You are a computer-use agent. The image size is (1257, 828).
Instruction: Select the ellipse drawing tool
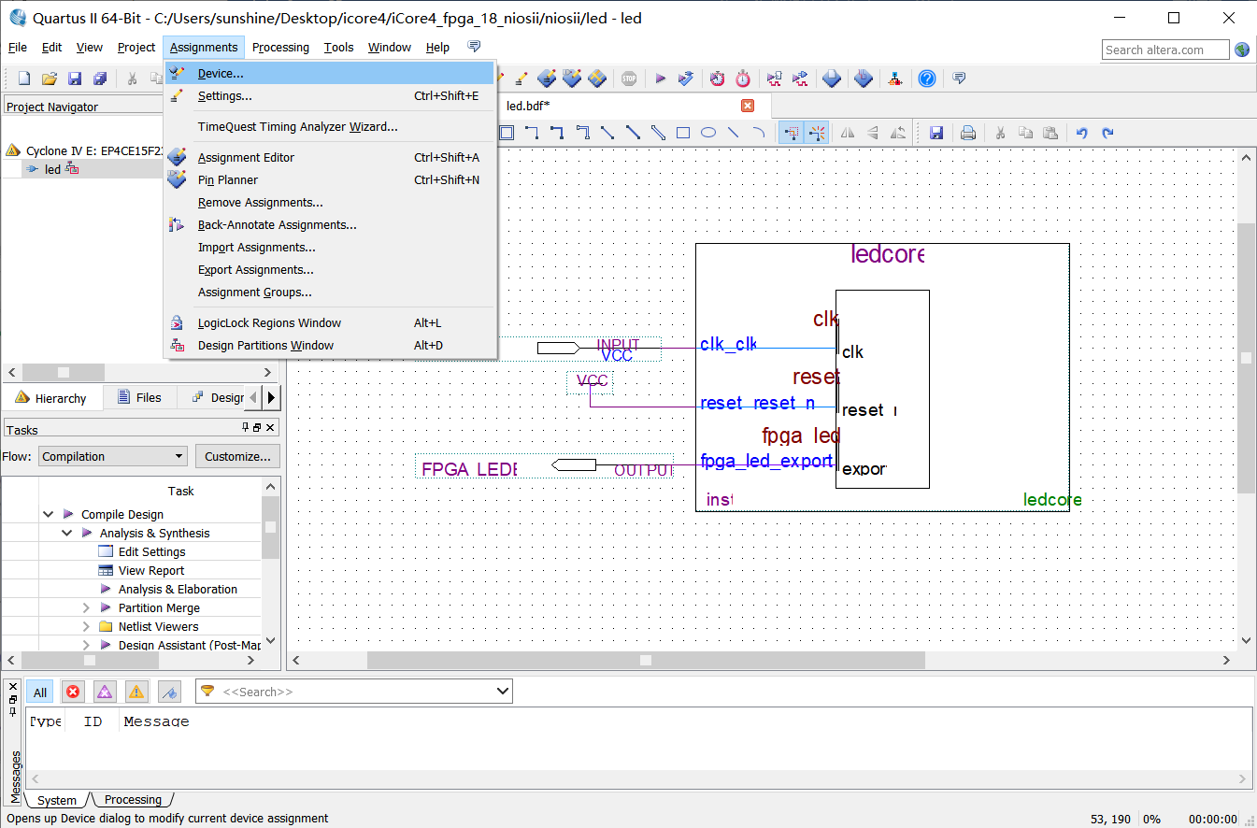coord(708,133)
